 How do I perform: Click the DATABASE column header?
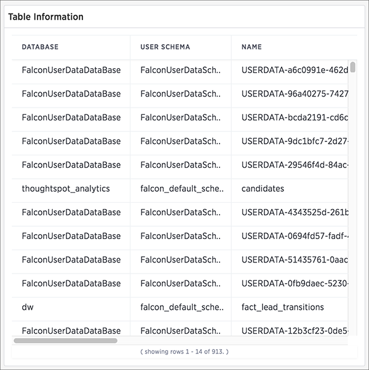tap(40, 47)
